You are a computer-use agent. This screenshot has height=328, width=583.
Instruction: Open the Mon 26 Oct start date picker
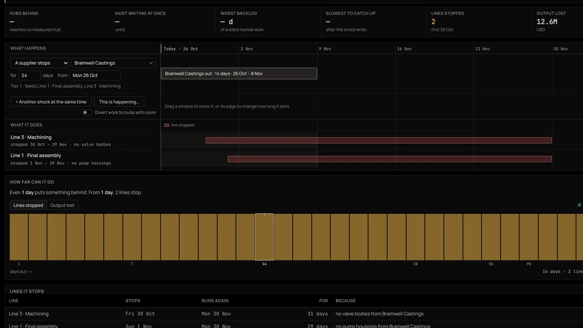click(95, 75)
